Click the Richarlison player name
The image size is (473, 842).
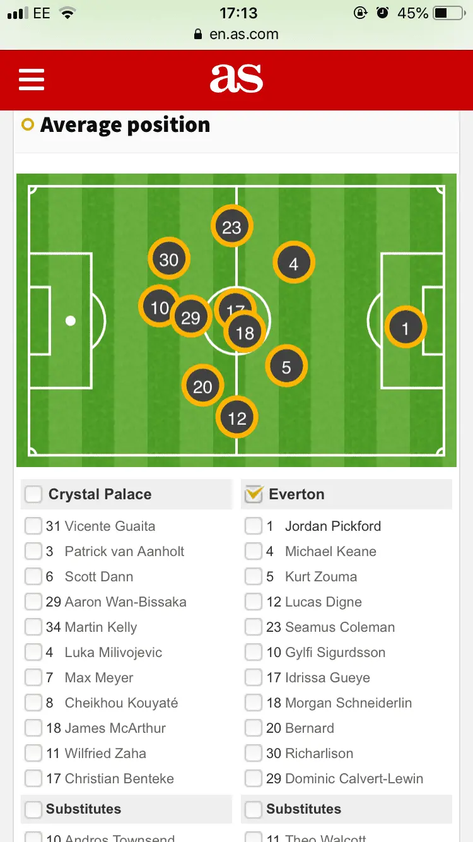(x=318, y=753)
